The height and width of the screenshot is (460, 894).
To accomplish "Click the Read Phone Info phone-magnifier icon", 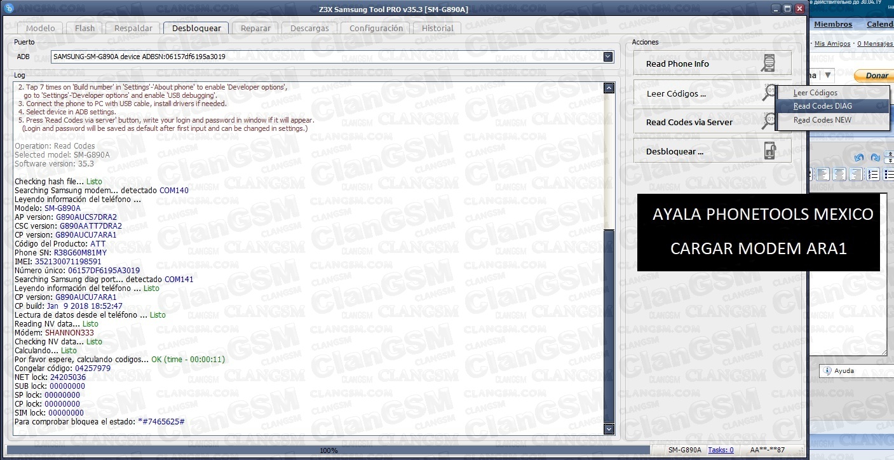I will [769, 64].
